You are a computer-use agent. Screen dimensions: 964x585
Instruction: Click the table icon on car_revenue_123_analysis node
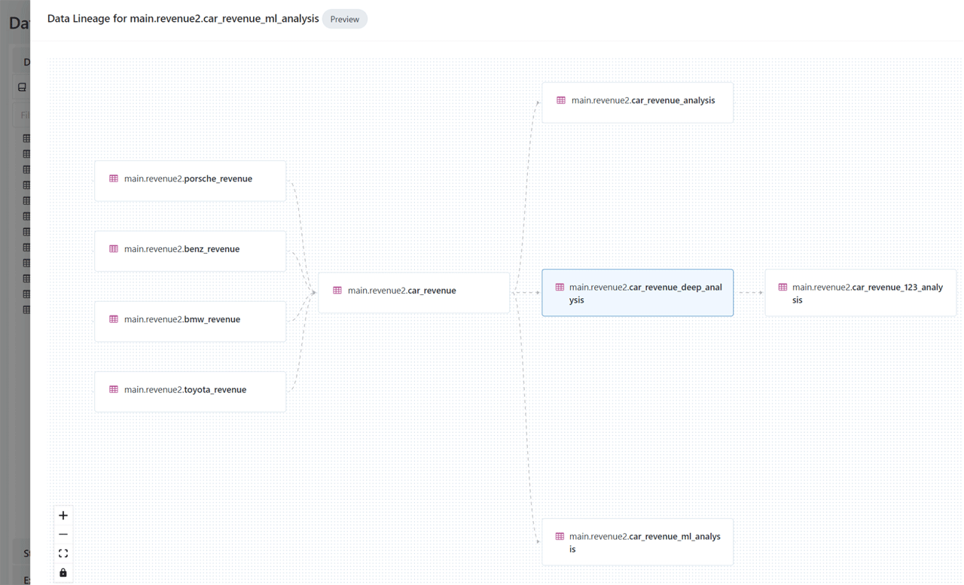(x=783, y=287)
